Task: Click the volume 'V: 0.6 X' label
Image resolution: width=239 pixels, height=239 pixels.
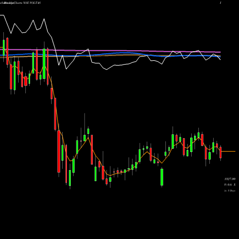Action: [x=230, y=185]
